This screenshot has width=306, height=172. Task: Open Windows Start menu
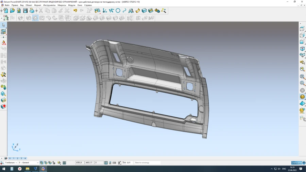(x=4, y=169)
